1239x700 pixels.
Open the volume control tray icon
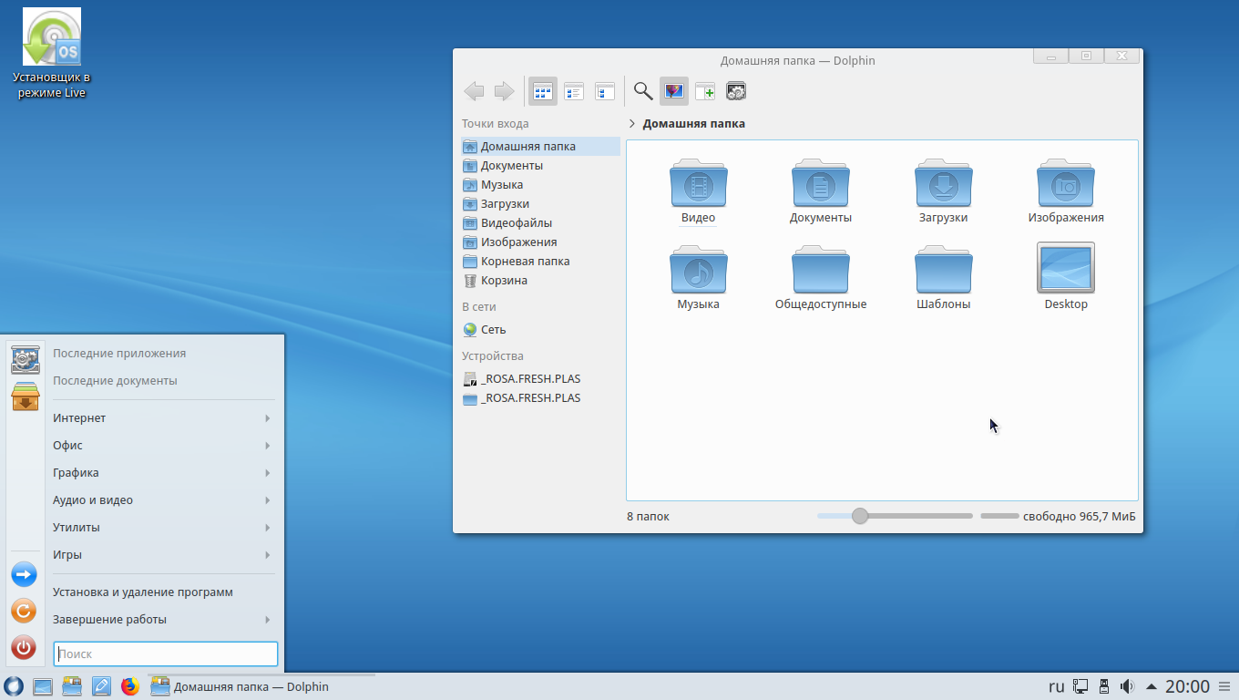tap(1128, 686)
